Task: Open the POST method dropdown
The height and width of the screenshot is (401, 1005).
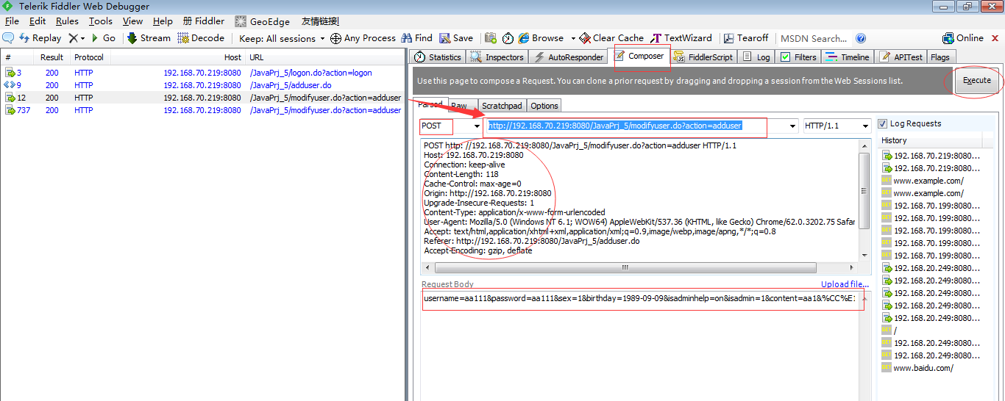Action: (476, 126)
